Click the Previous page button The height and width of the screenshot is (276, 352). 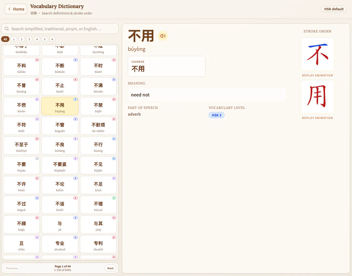[12, 268]
